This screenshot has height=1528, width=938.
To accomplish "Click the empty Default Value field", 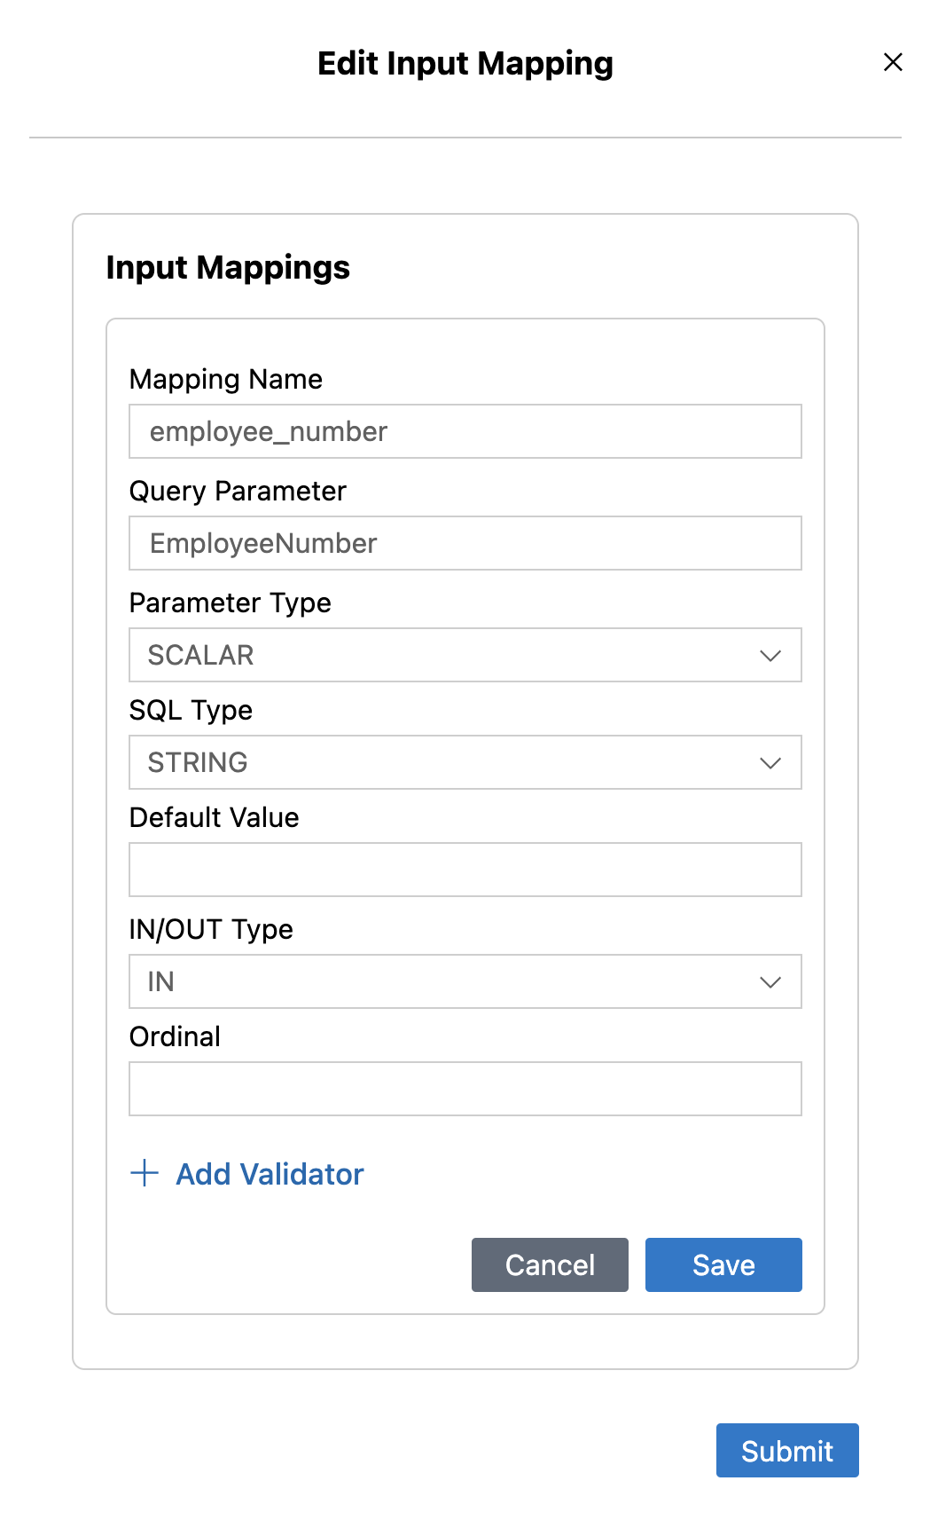I will 465,870.
